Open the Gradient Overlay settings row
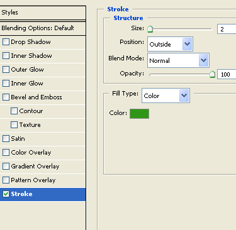The image size is (236, 230). pyautogui.click(x=43, y=167)
